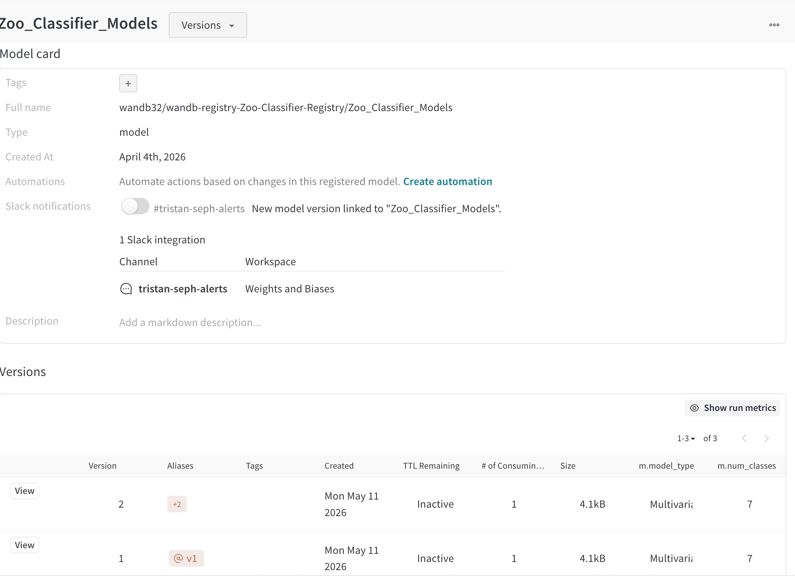Click the # of Consuming column header
The width and height of the screenshot is (795, 576).
pyautogui.click(x=513, y=466)
